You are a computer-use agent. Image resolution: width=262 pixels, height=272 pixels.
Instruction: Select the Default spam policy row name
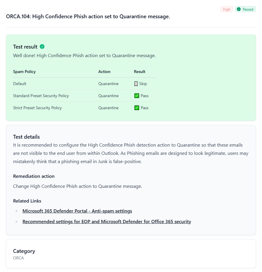[20, 84]
